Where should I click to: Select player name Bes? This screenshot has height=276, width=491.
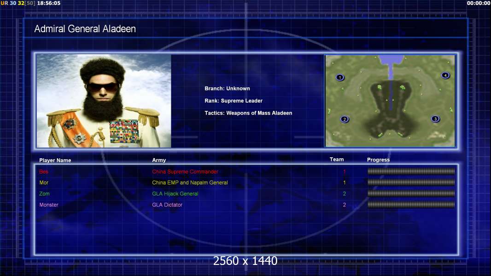(x=44, y=172)
